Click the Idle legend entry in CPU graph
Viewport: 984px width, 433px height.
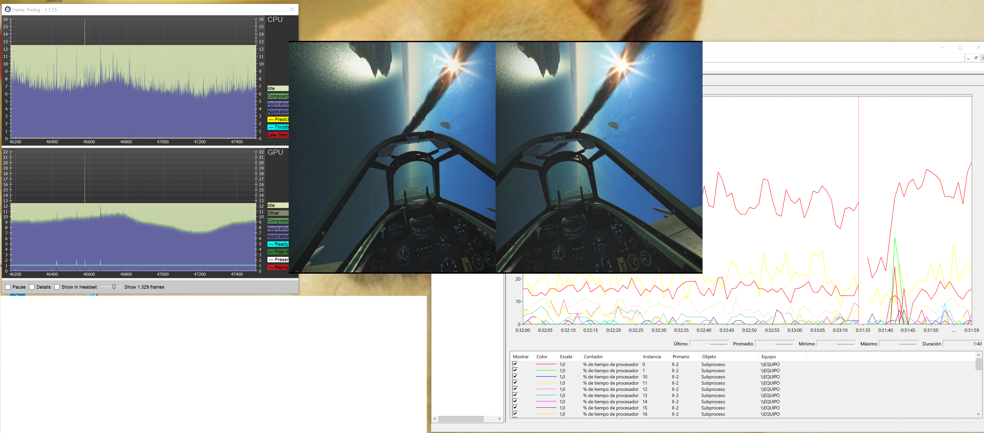pos(278,88)
